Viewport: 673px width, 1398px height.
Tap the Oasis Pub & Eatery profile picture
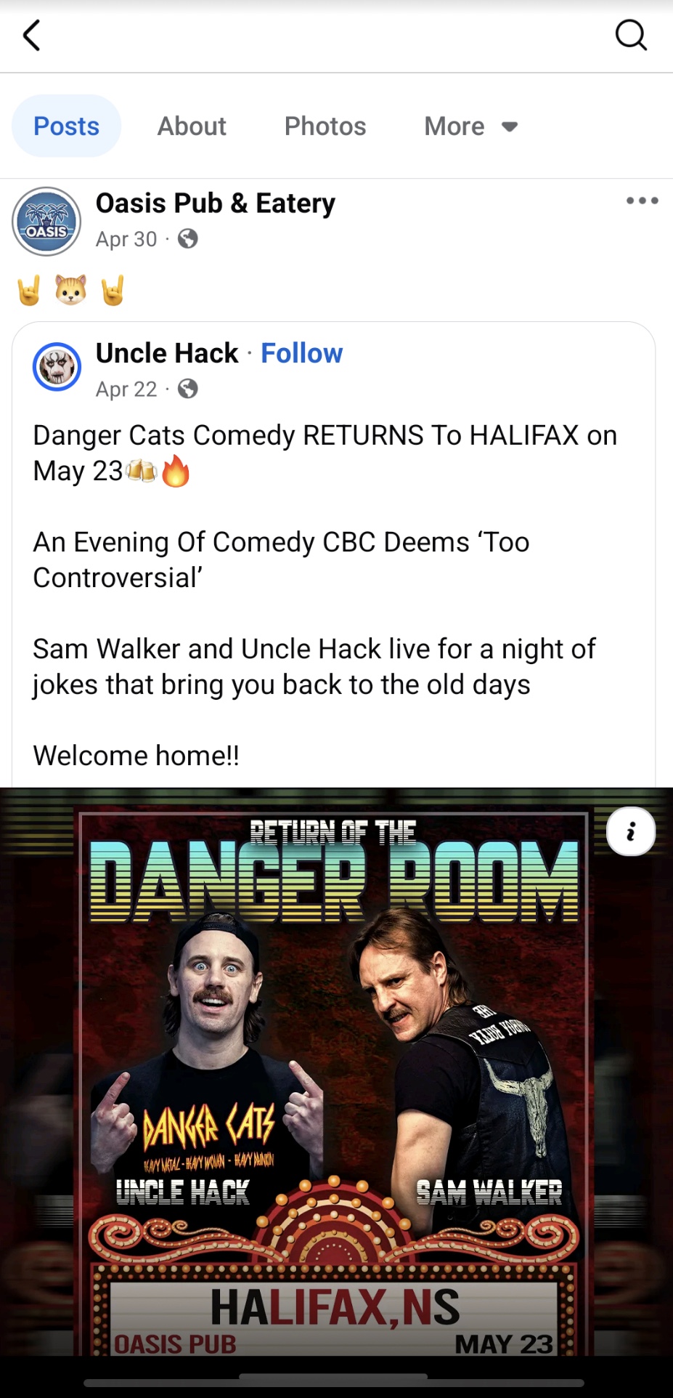[46, 222]
